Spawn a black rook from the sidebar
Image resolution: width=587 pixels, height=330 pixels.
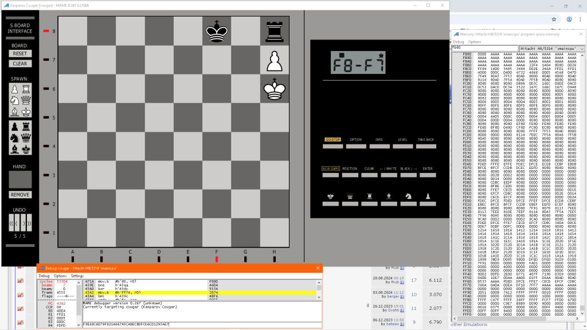26,127
